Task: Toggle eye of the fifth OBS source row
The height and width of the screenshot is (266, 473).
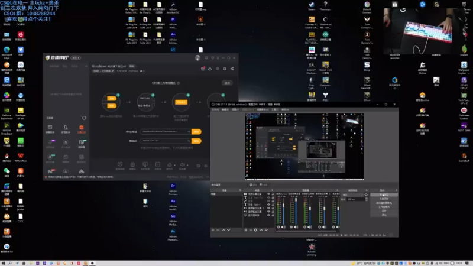Action: 268,208
